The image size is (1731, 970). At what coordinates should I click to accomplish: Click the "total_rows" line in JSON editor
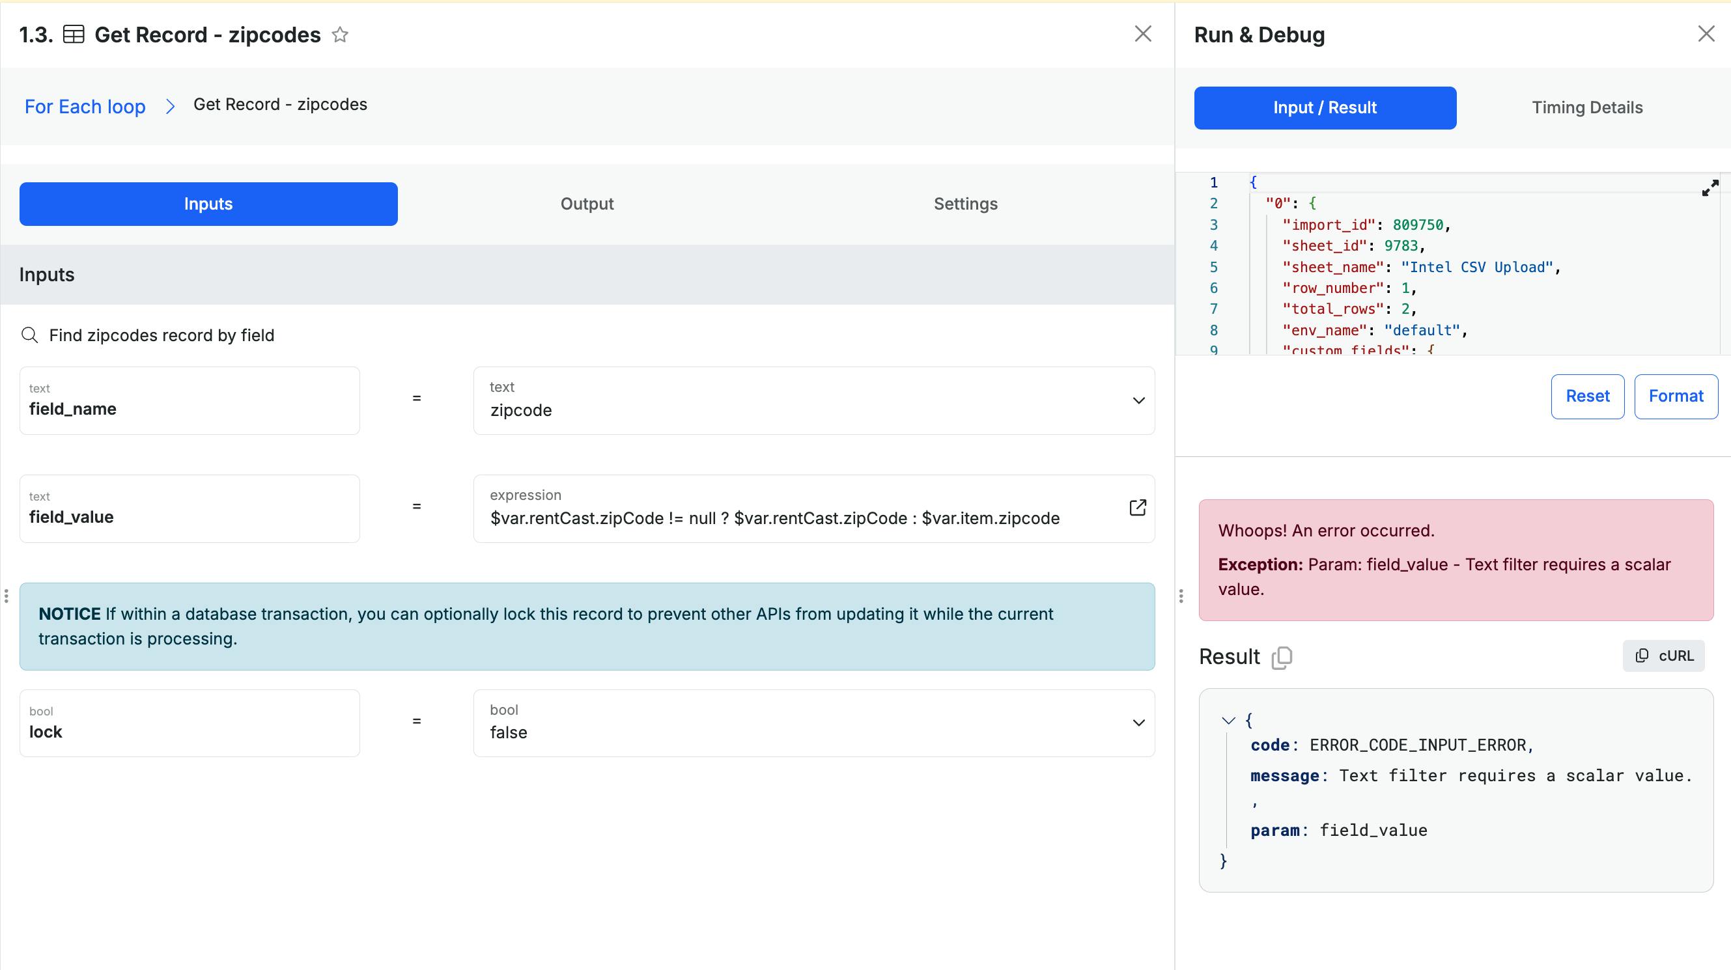click(1349, 309)
